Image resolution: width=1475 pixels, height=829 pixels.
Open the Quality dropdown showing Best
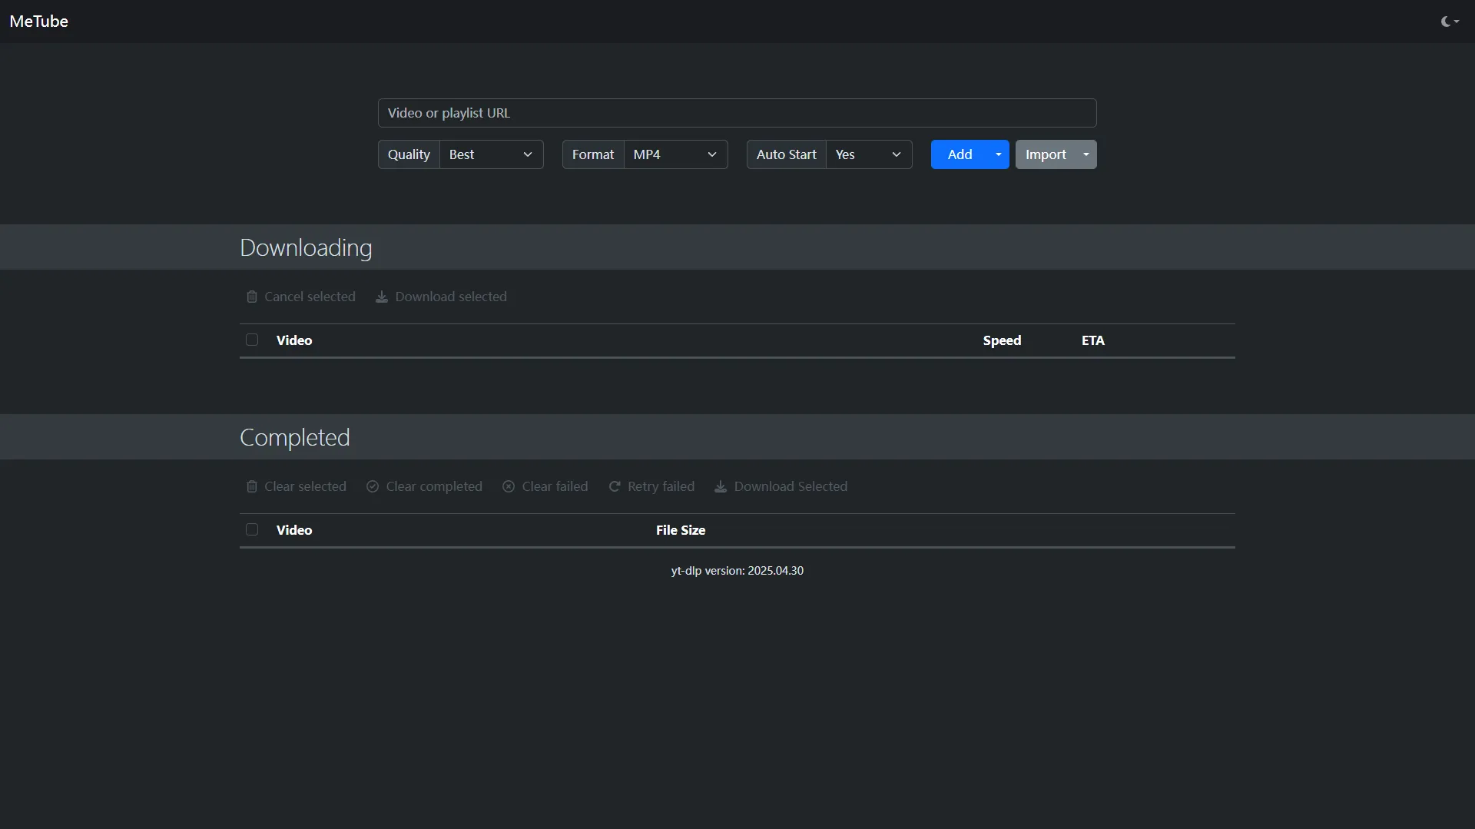(x=491, y=154)
